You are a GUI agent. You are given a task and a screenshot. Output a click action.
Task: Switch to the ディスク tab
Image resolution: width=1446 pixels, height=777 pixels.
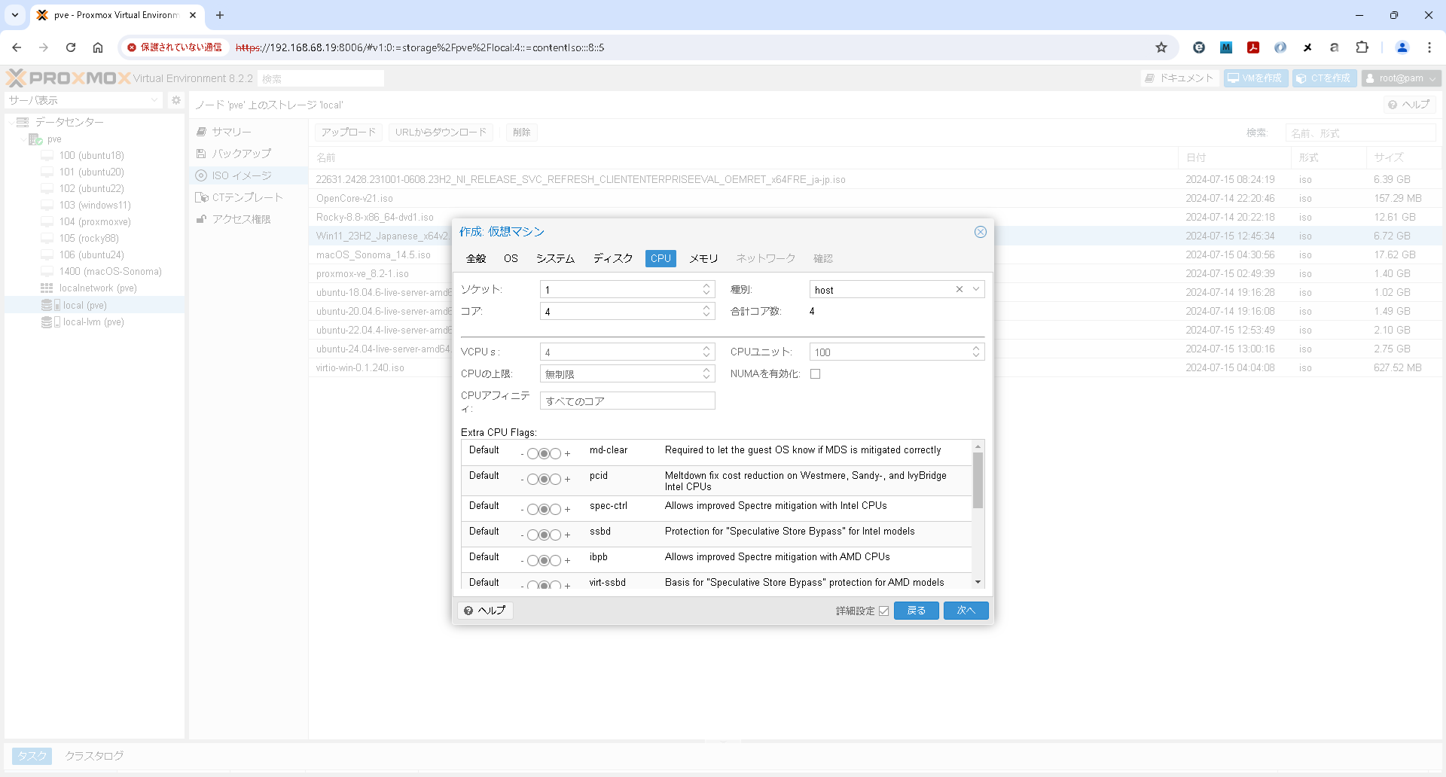[613, 258]
